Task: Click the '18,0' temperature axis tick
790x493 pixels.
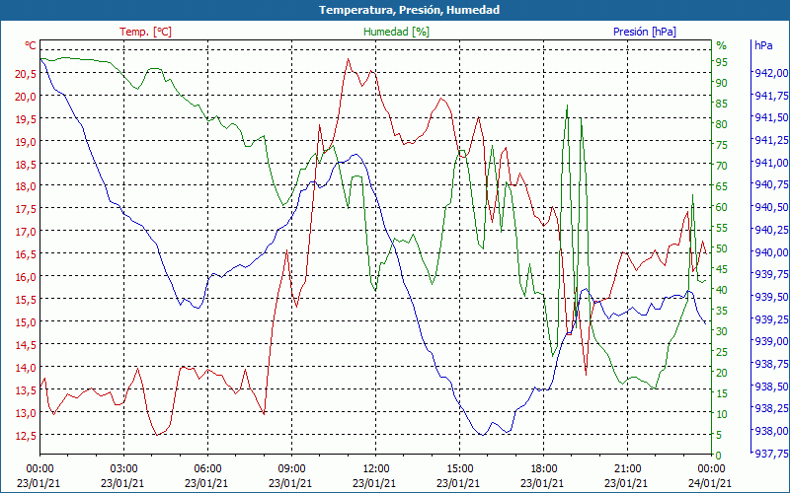Action: (x=26, y=186)
